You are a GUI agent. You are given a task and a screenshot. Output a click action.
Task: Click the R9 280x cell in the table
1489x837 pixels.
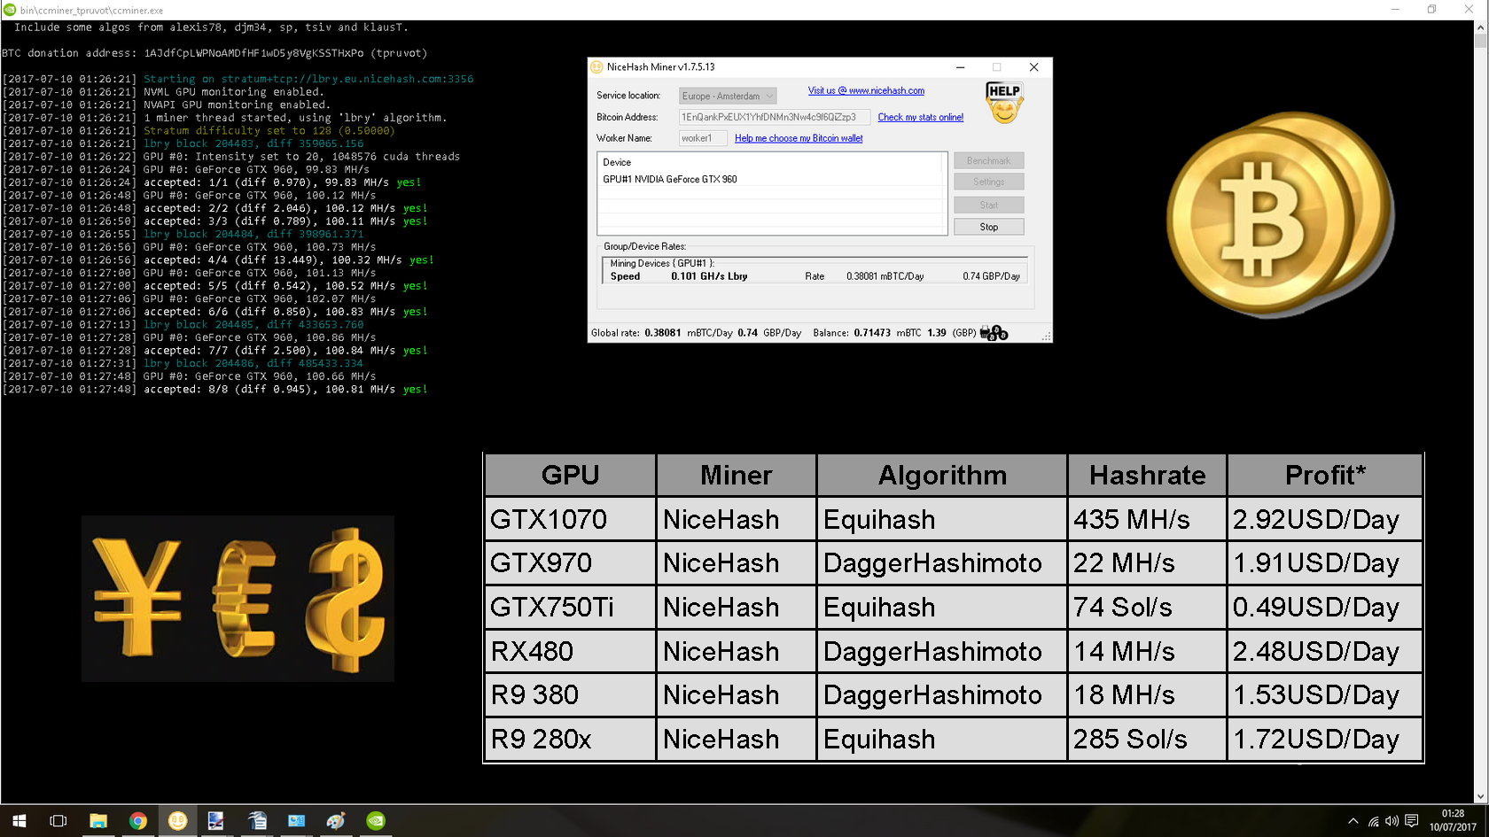tap(570, 739)
